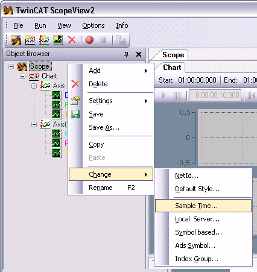This screenshot has width=257, height=272.
Task: Collapse the first Axis tree node
Action: point(34,86)
